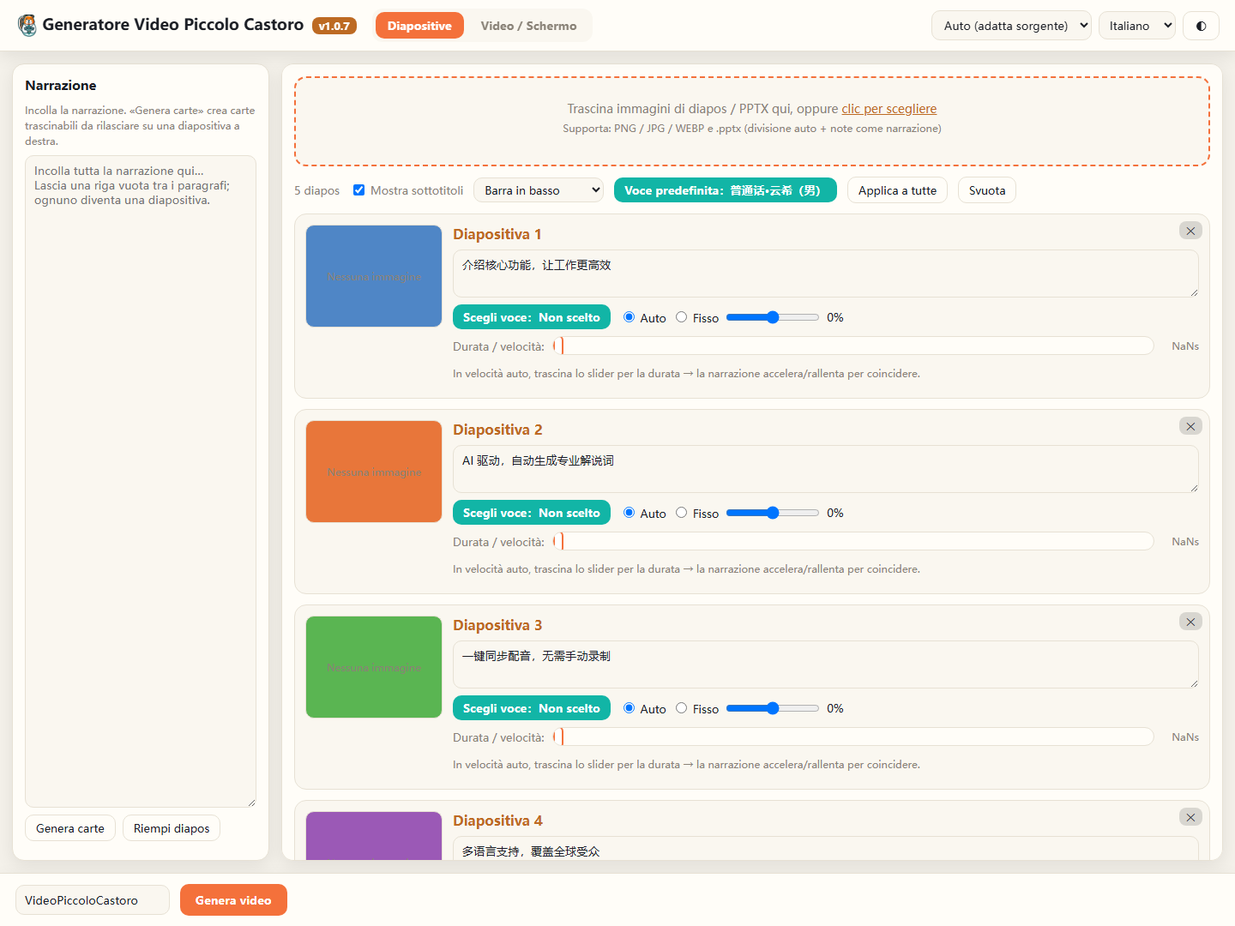
Task: Click the "Diapositiva 3" title
Action: pos(497,625)
